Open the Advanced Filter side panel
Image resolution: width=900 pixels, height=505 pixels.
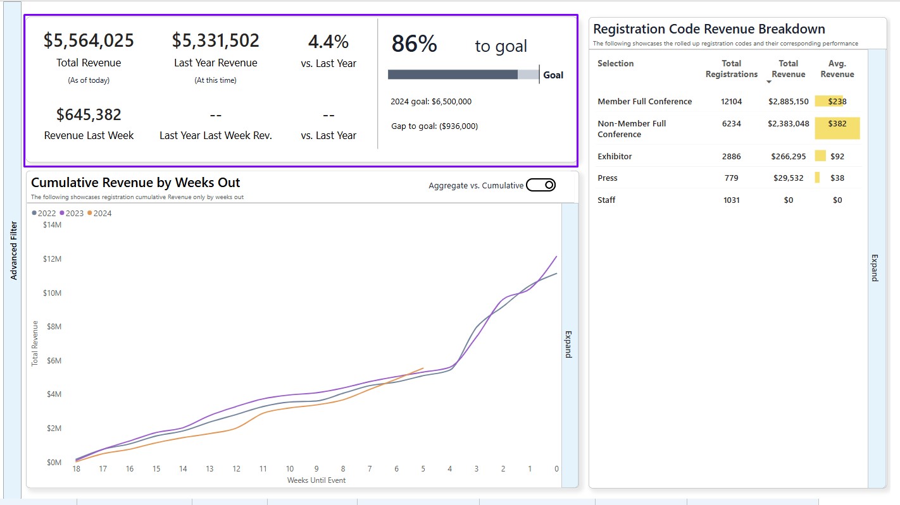tap(13, 250)
